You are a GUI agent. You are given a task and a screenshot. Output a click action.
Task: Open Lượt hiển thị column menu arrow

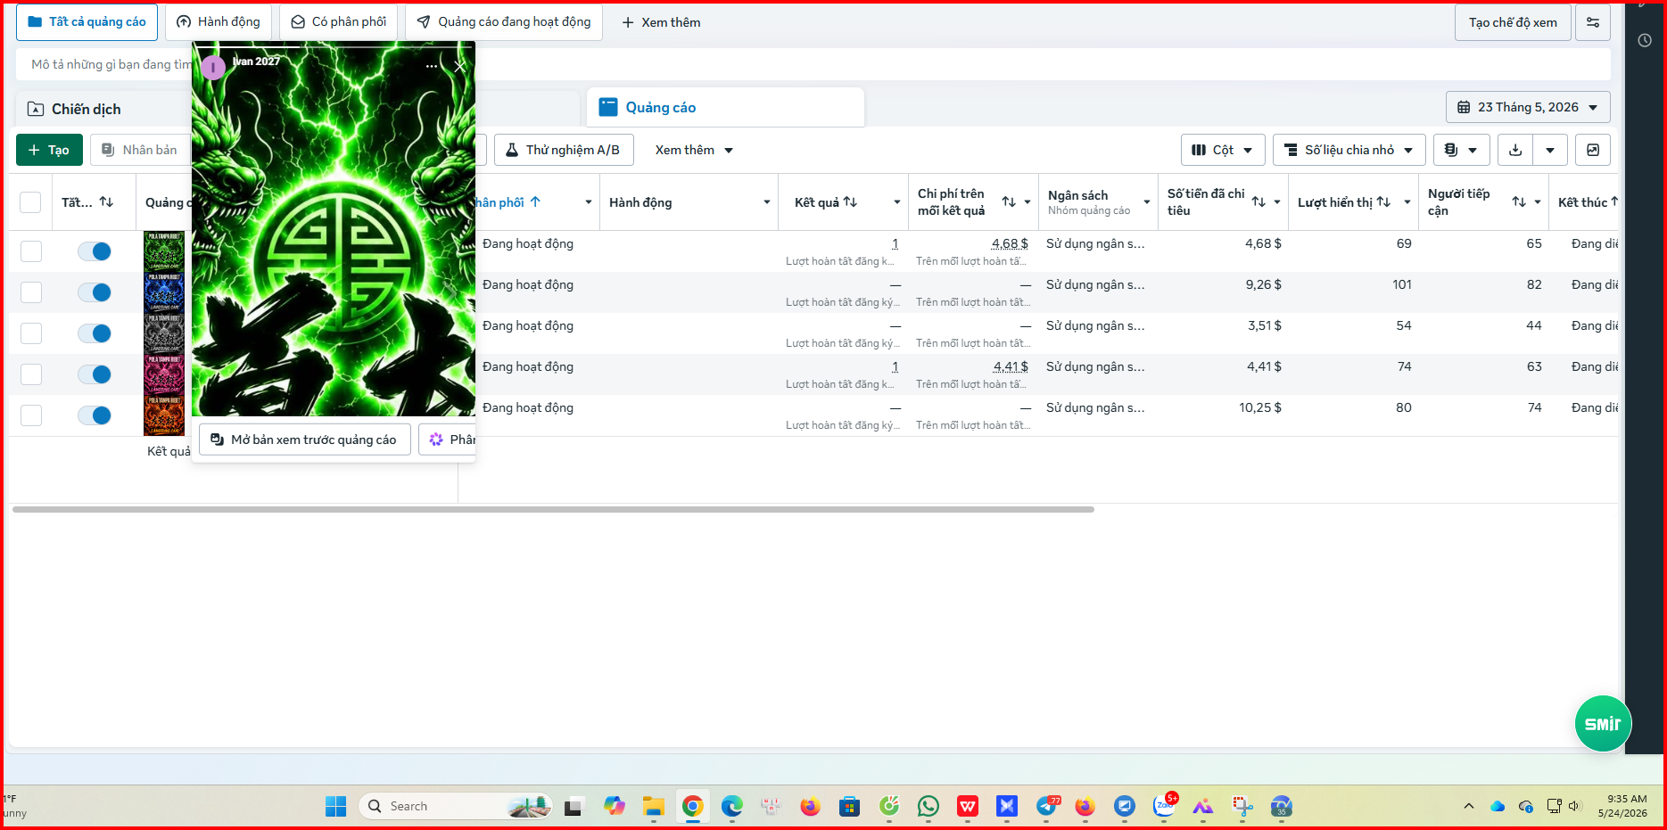tap(1407, 202)
